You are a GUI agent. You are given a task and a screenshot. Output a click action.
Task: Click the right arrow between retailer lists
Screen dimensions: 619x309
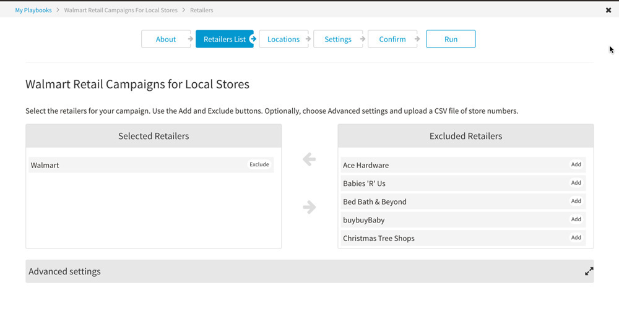[309, 207]
